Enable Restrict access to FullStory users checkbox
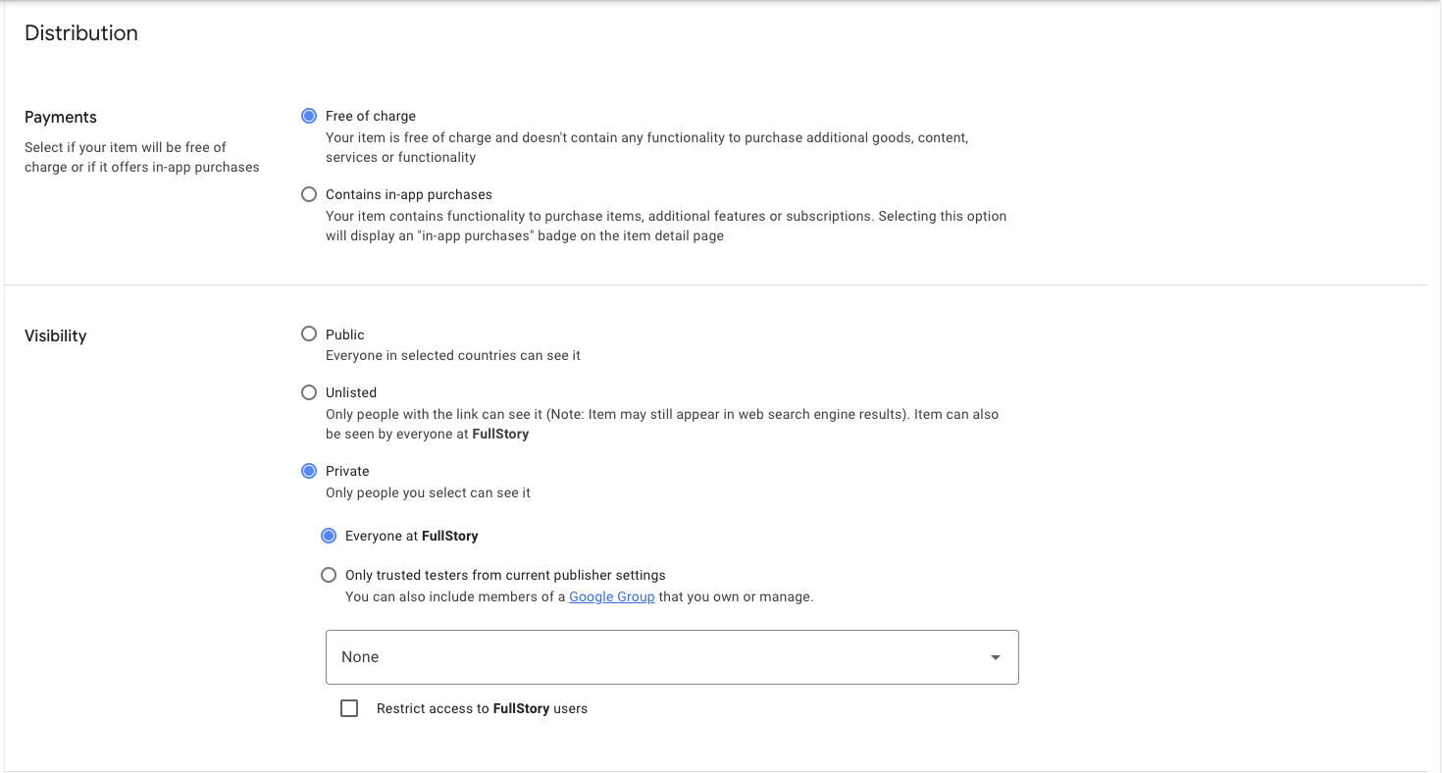The height and width of the screenshot is (773, 1442). 349,708
